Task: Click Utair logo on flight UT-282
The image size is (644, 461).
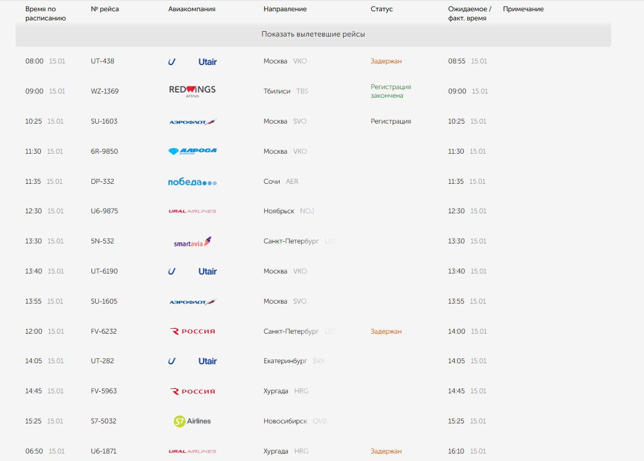Action: tap(192, 361)
